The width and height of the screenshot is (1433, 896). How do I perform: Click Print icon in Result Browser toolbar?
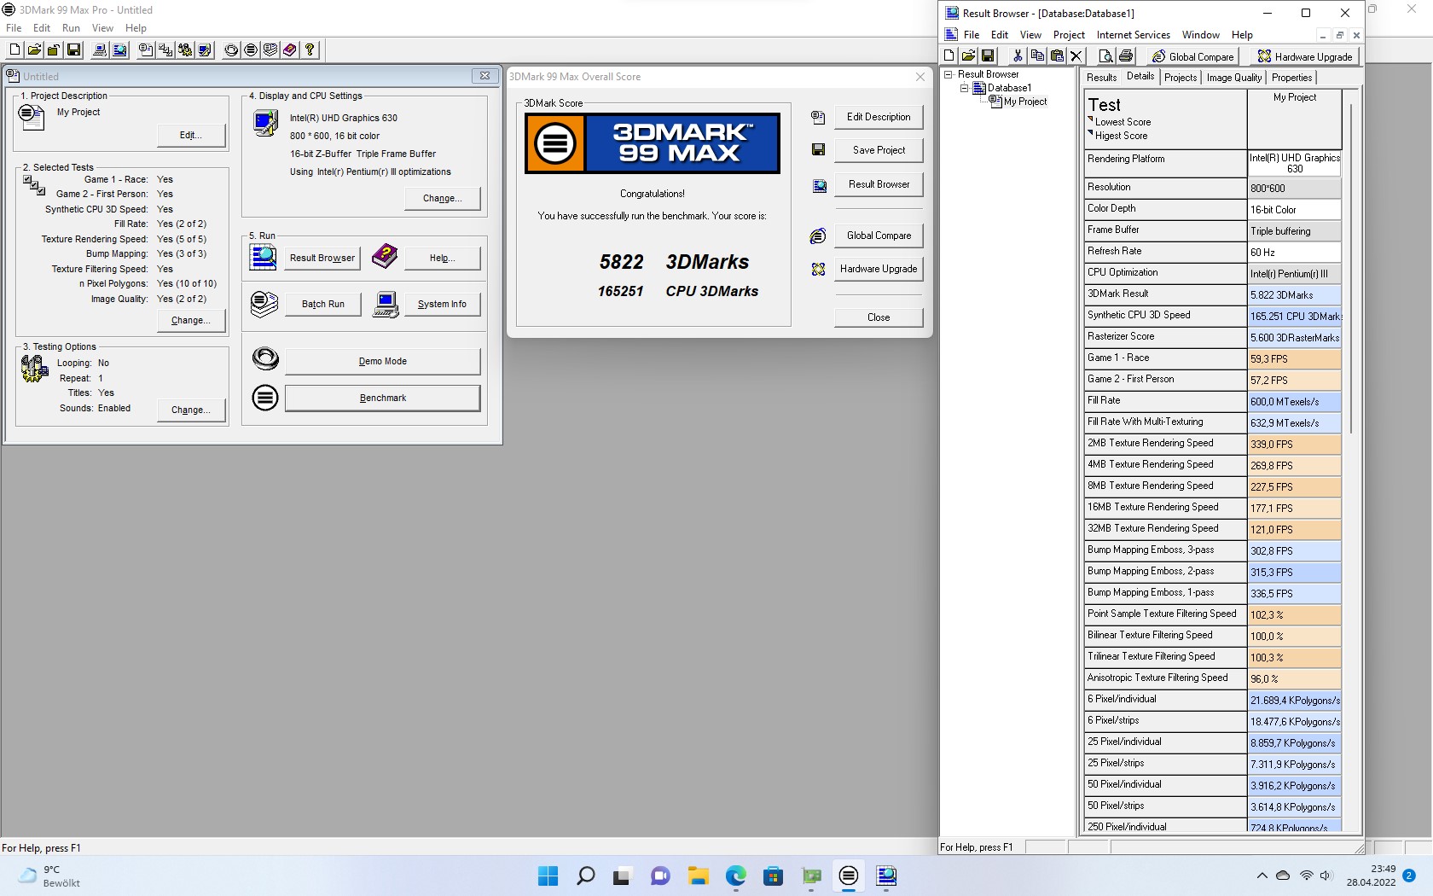tap(1126, 56)
